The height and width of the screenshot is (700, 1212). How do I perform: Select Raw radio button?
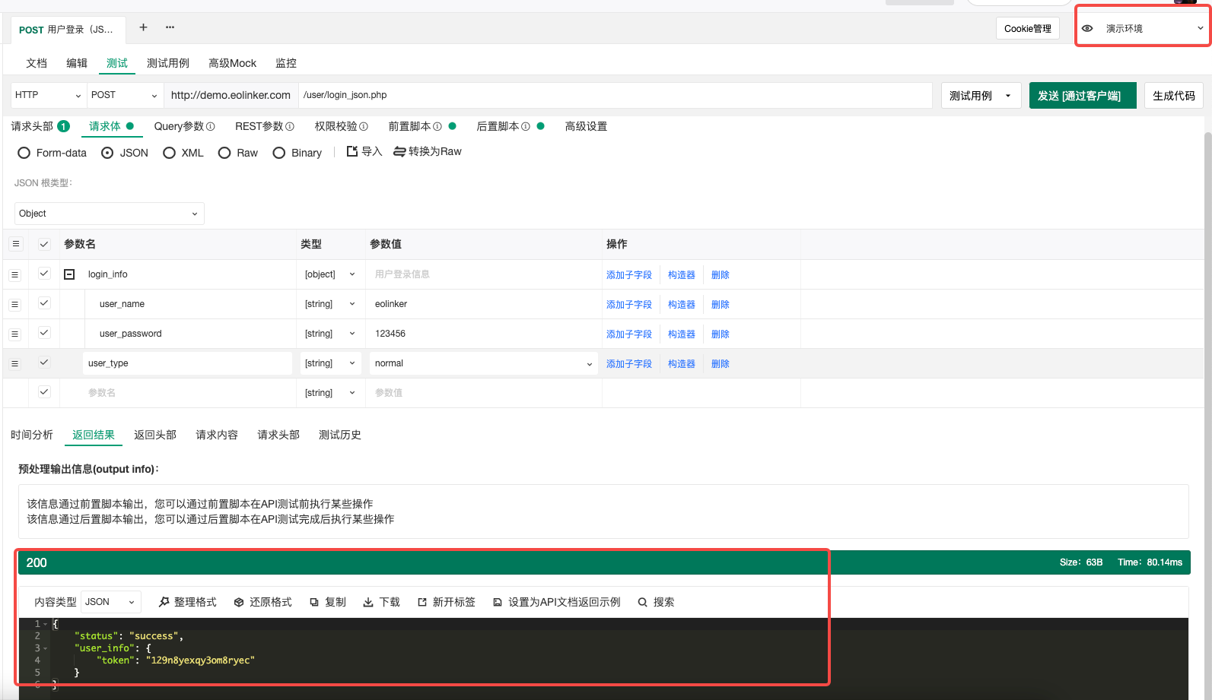224,153
